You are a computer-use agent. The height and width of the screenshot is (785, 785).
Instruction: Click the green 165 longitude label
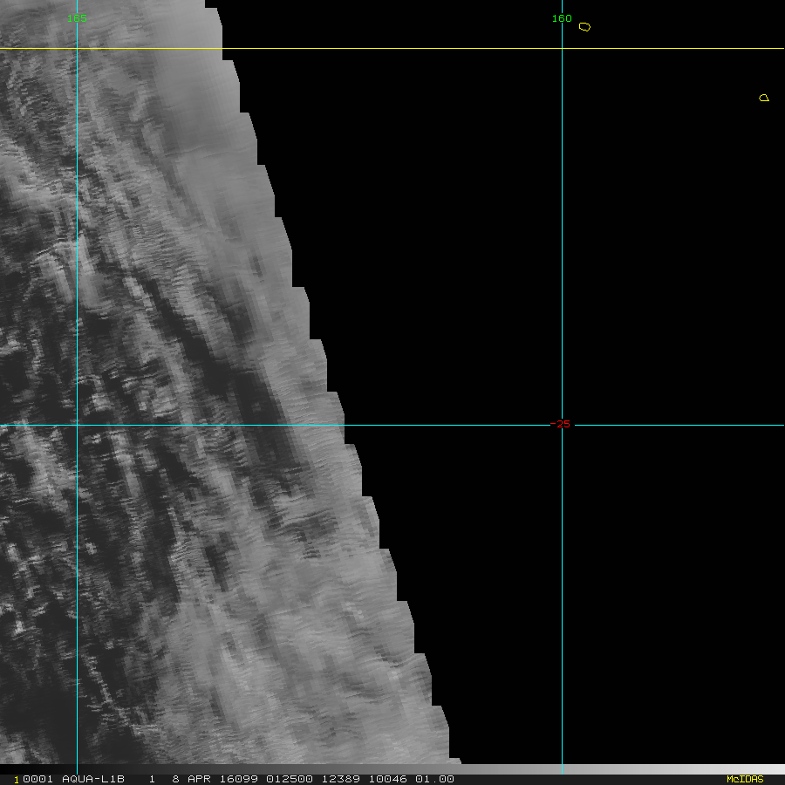click(77, 18)
